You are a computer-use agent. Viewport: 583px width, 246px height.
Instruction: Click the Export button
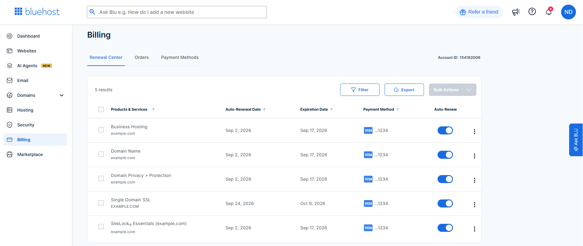pyautogui.click(x=404, y=90)
